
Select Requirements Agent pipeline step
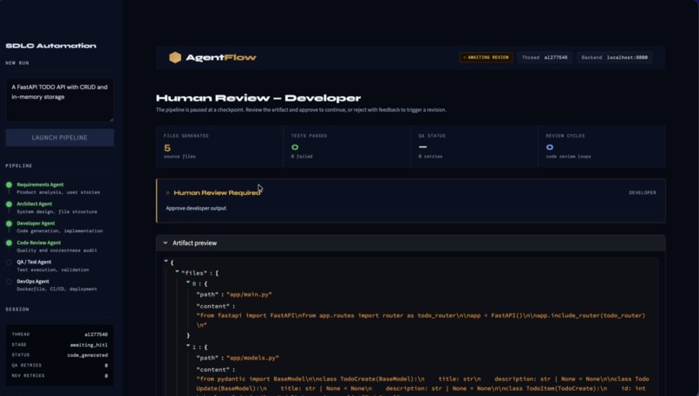click(58, 188)
